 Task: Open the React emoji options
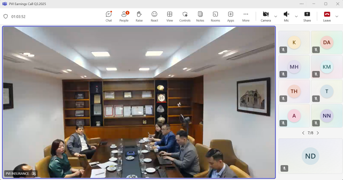click(154, 16)
